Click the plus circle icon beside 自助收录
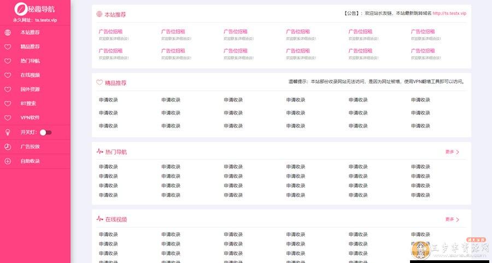The width and height of the screenshot is (492, 263). pos(8,161)
